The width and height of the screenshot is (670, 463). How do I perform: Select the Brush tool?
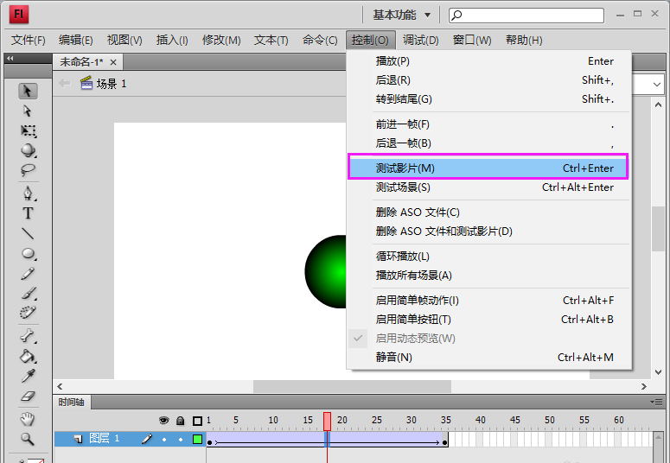28,293
